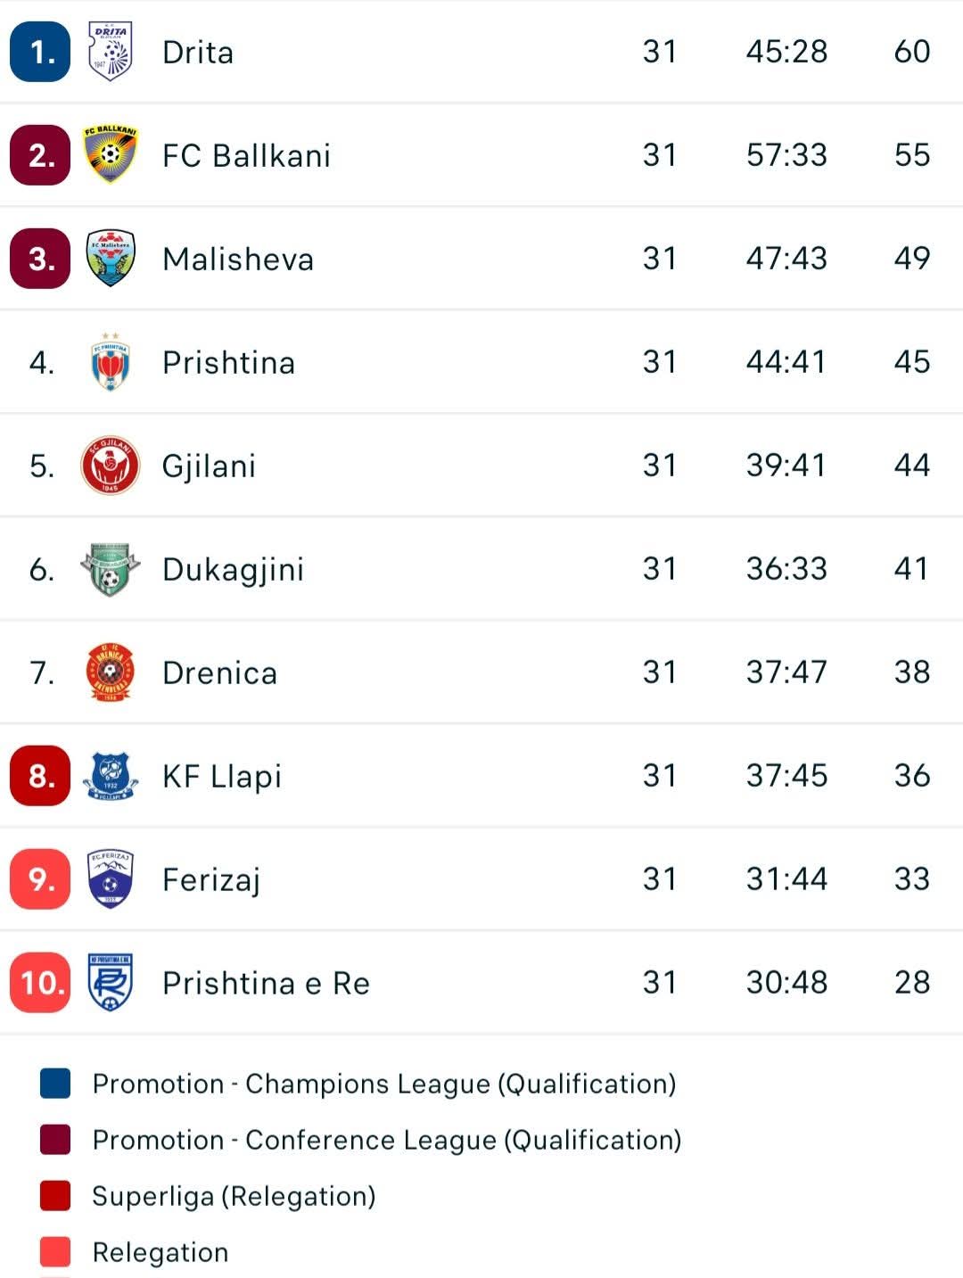The width and height of the screenshot is (963, 1278).
Task: Select the KF Llapi blue crest
Action: (110, 776)
